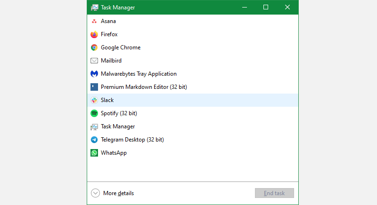Click the Telegram Desktop icon
This screenshot has height=205, width=377.
click(94, 140)
